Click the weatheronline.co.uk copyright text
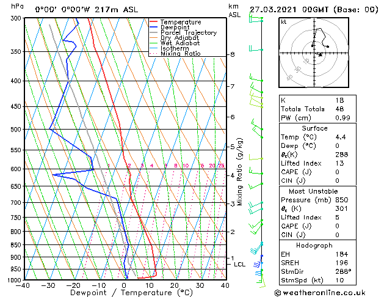Viewport: 384px width, 297px height. point(320,293)
